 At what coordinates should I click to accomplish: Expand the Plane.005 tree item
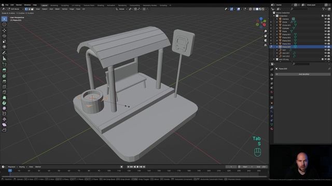coord(277,47)
